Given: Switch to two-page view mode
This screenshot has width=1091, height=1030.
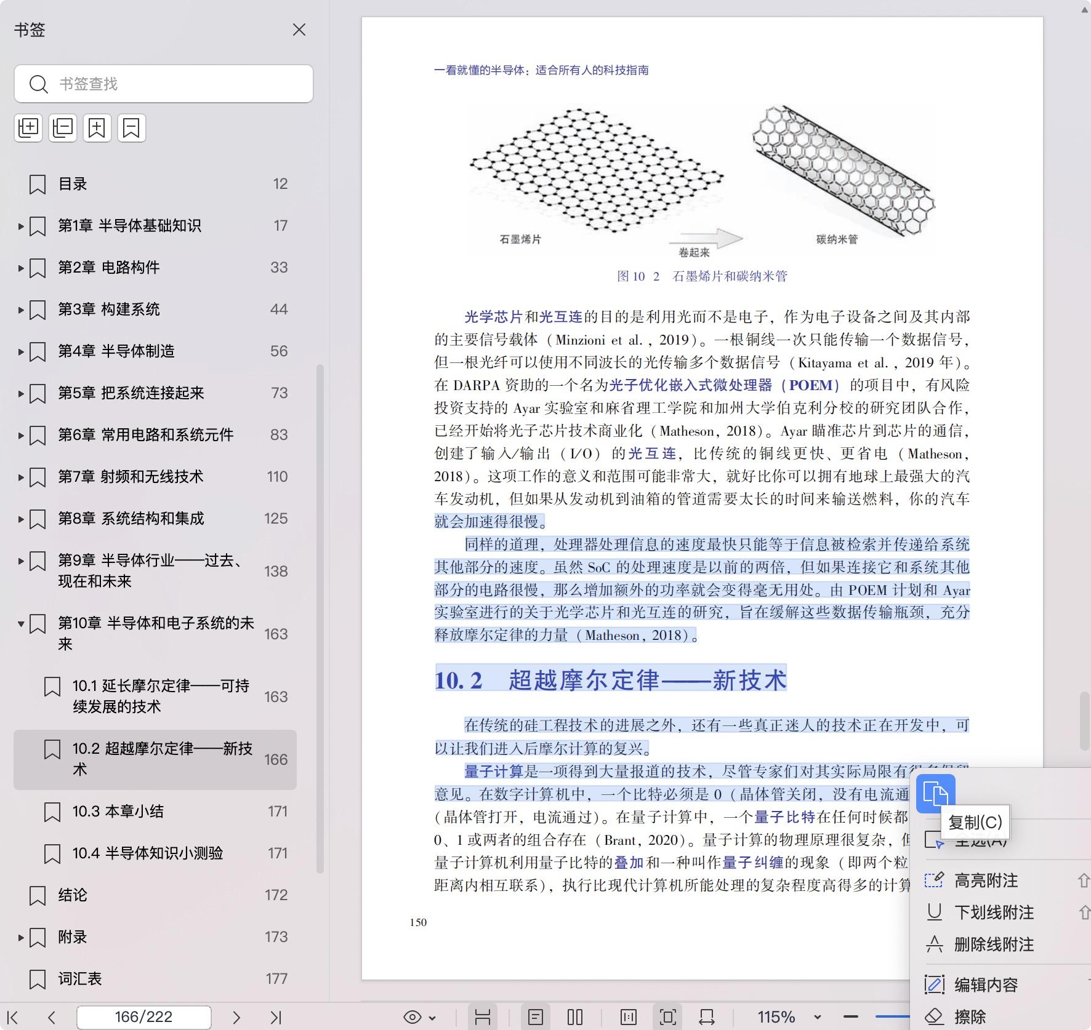Looking at the screenshot, I should pyautogui.click(x=575, y=1017).
